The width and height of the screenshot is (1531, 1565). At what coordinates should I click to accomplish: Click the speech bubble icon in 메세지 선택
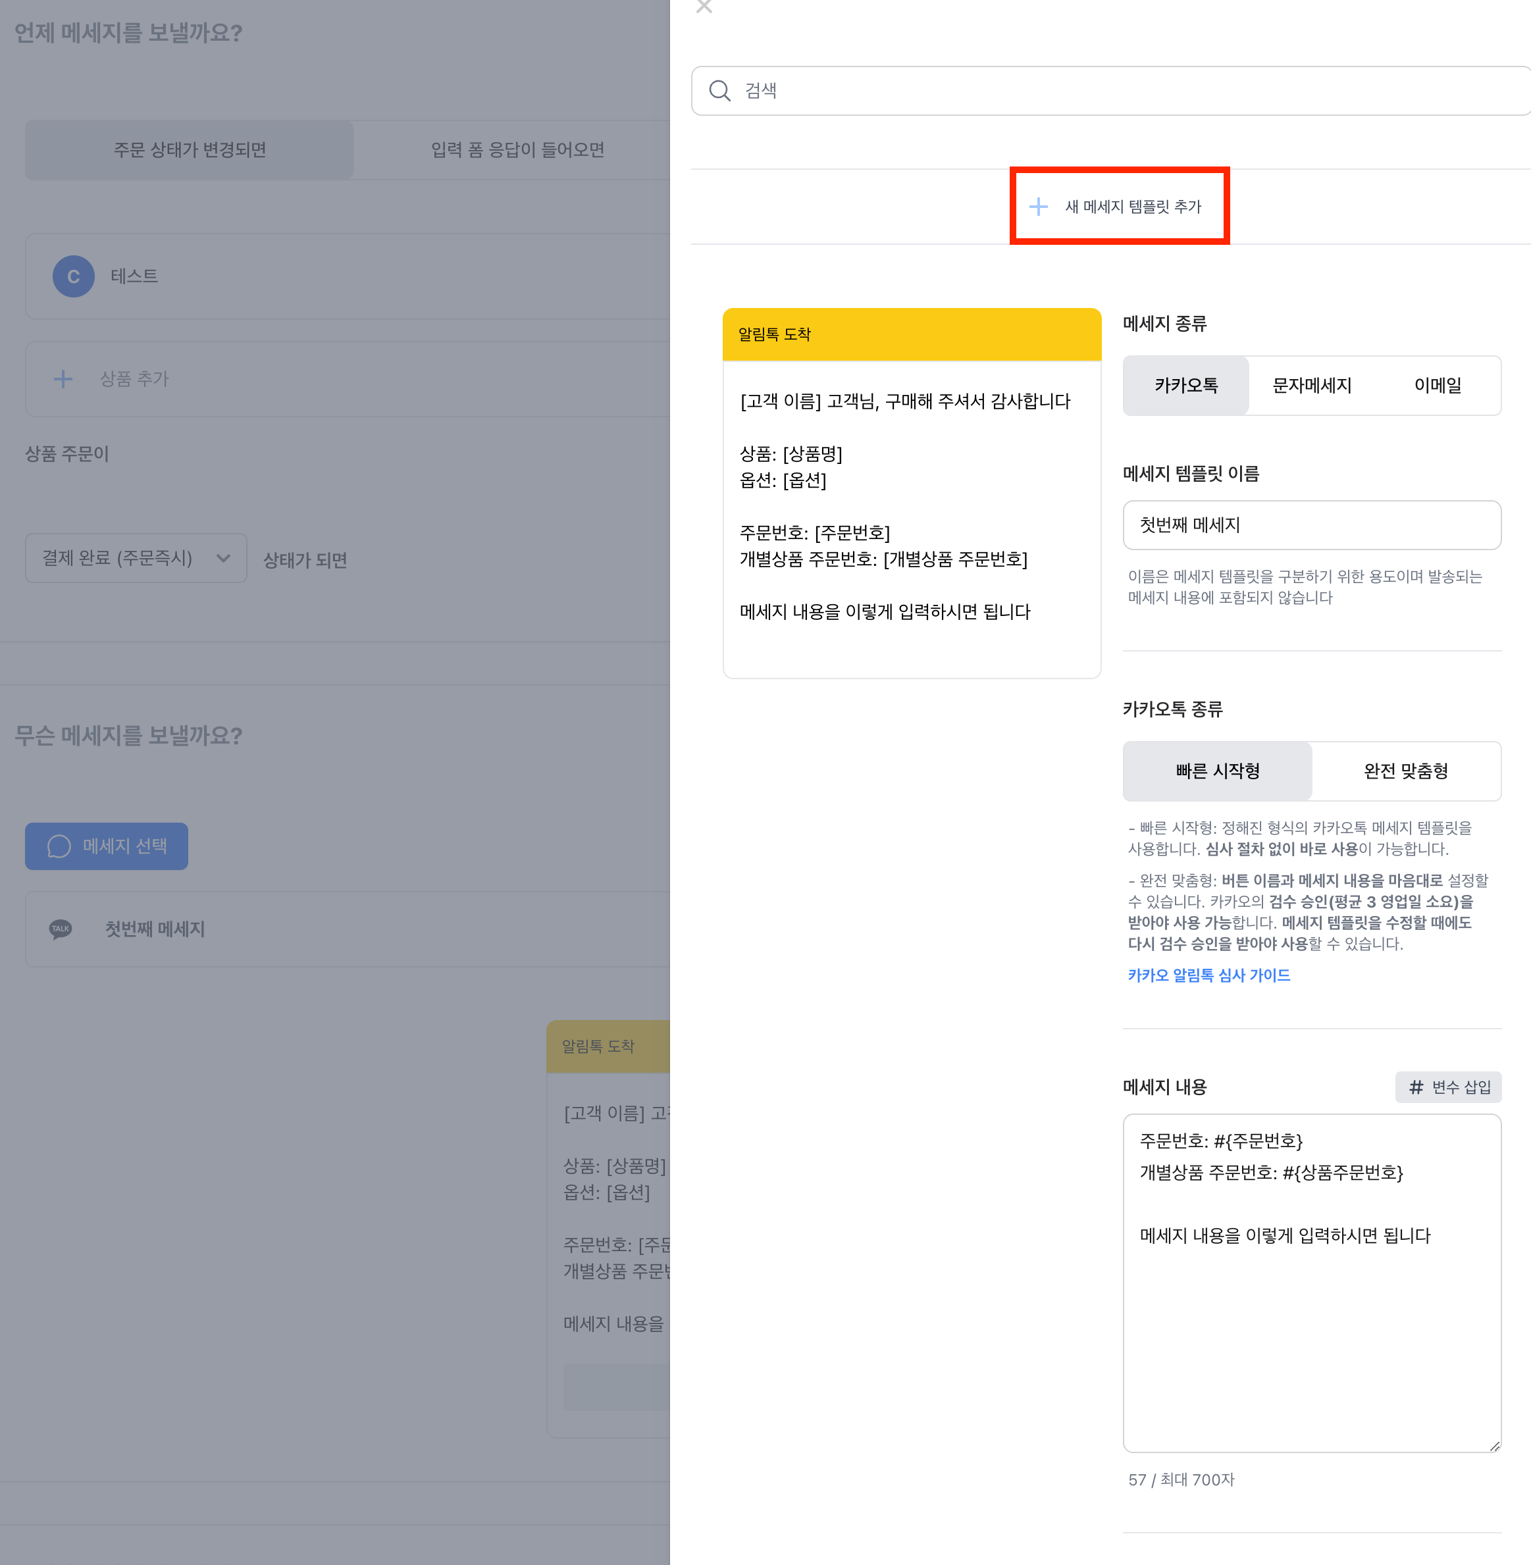click(59, 846)
